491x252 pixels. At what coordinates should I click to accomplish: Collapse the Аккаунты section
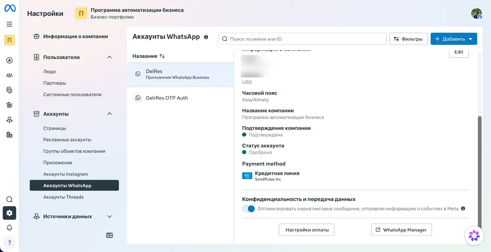pos(110,114)
